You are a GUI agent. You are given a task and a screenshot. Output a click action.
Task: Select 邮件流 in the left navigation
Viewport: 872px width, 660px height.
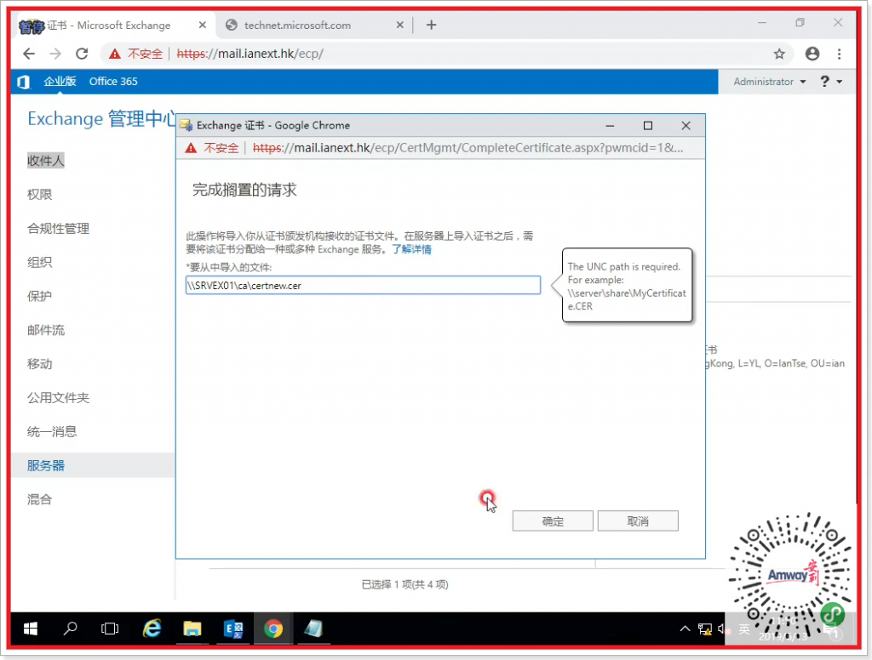tap(46, 330)
